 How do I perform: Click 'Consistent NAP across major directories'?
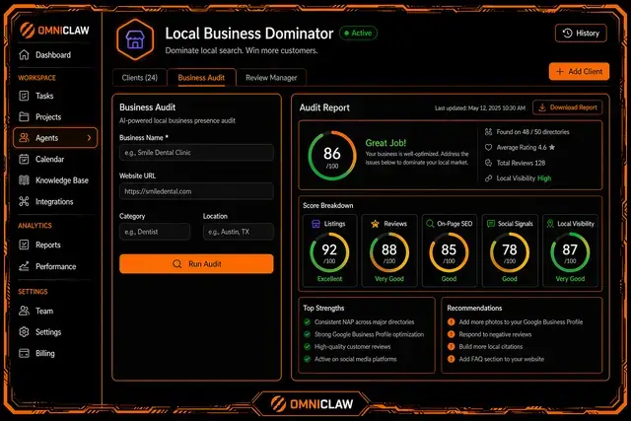coord(364,322)
